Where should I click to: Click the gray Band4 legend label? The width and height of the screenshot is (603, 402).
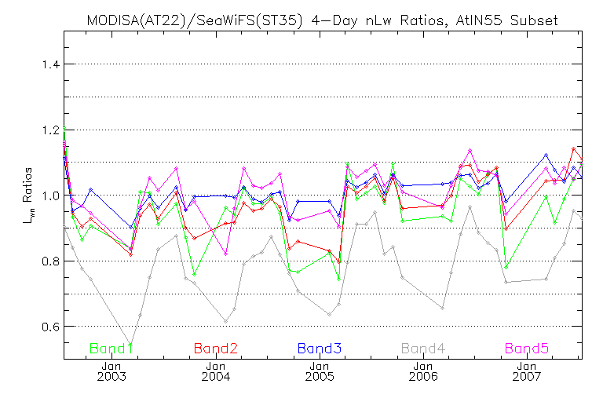coord(423,349)
